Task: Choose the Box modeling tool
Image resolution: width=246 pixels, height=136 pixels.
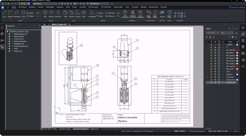Action: tap(45, 14)
